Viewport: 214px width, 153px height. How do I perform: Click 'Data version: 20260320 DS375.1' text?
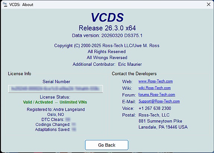tap(107, 36)
